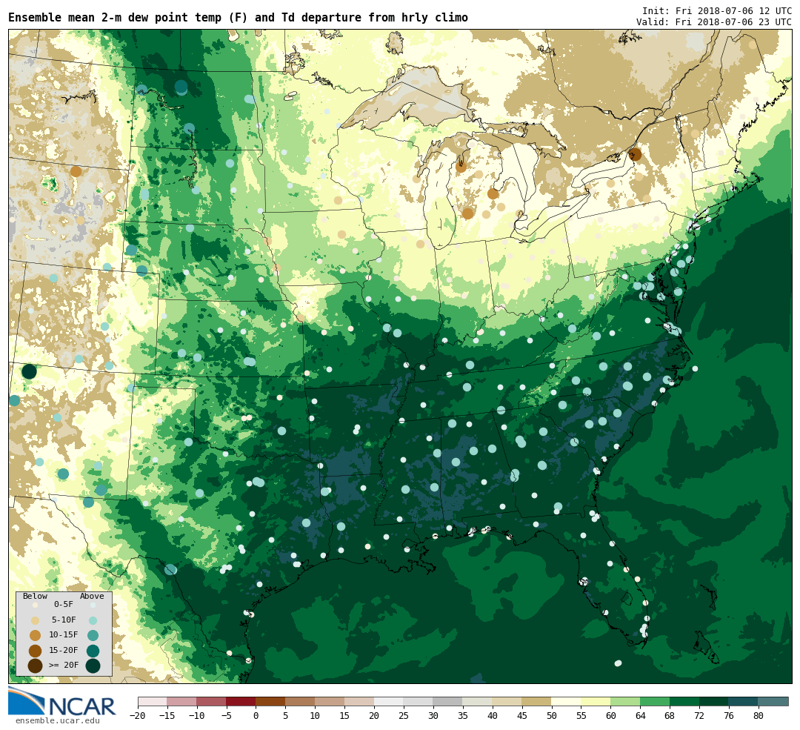800x730 pixels.
Task: Click the 'Below' 5-10F tan legend dot
Action: pos(36,620)
